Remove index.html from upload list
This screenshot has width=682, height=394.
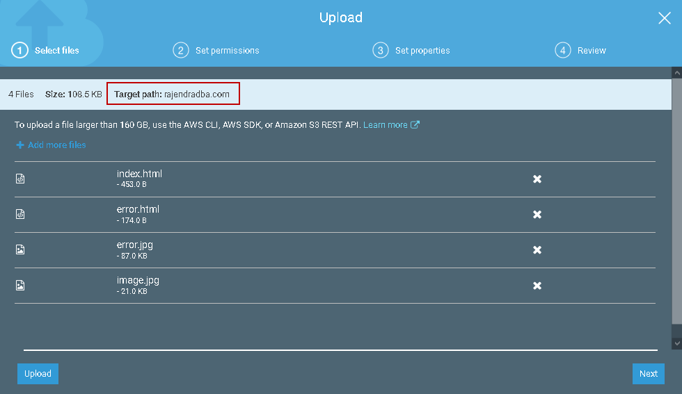tap(537, 179)
